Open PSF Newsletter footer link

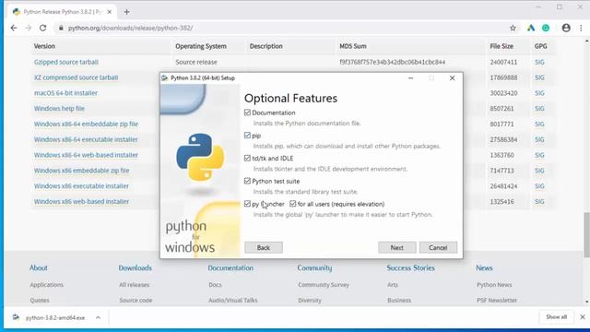point(497,300)
